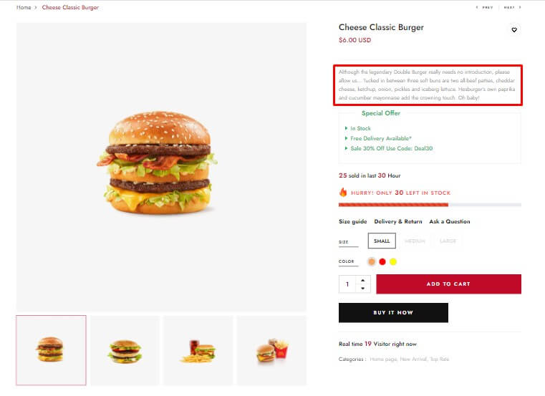545x396 pixels.
Task: Select the MEDIUM size option
Action: click(415, 241)
